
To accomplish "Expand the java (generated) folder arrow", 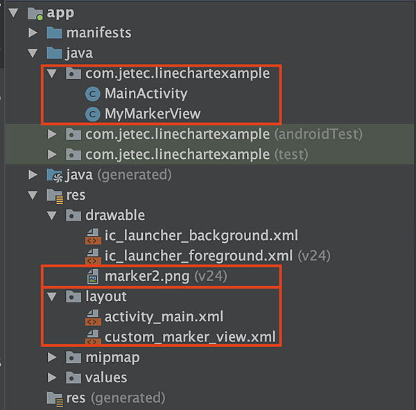I will coord(33,175).
